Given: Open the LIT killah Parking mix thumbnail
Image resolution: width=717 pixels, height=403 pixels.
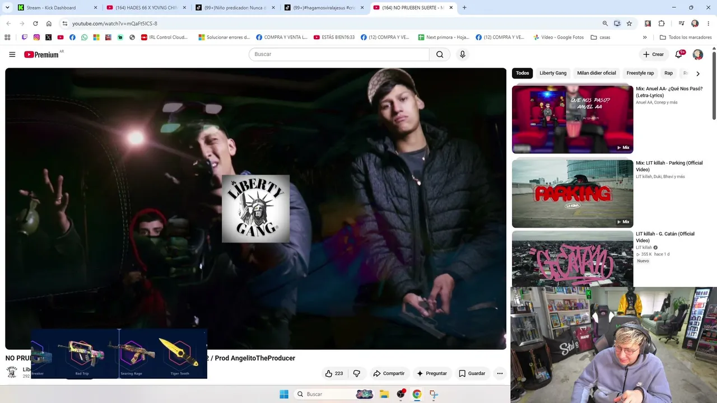Looking at the screenshot, I should [x=572, y=194].
